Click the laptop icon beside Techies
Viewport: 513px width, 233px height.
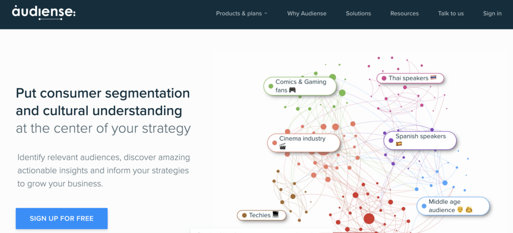click(x=276, y=214)
